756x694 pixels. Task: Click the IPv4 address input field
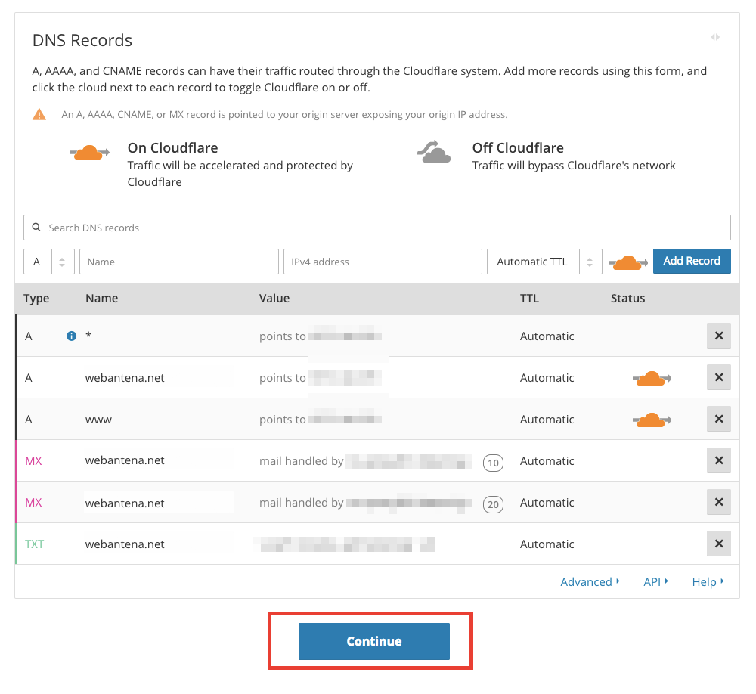(x=383, y=262)
